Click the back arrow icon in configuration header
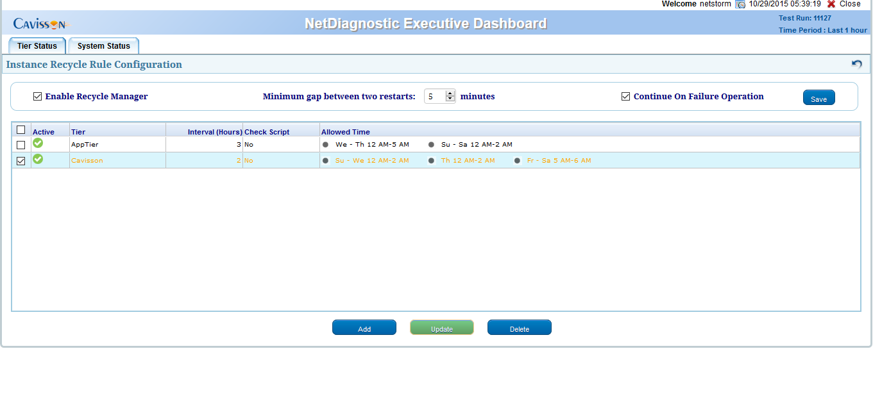 click(x=857, y=64)
